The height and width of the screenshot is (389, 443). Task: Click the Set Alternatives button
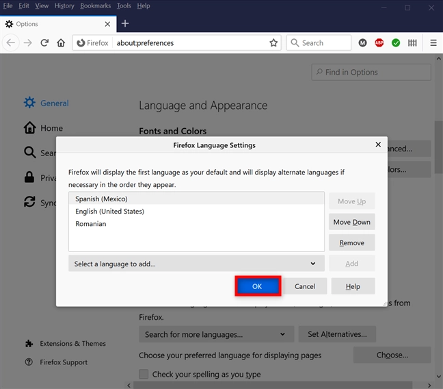tap(337, 334)
